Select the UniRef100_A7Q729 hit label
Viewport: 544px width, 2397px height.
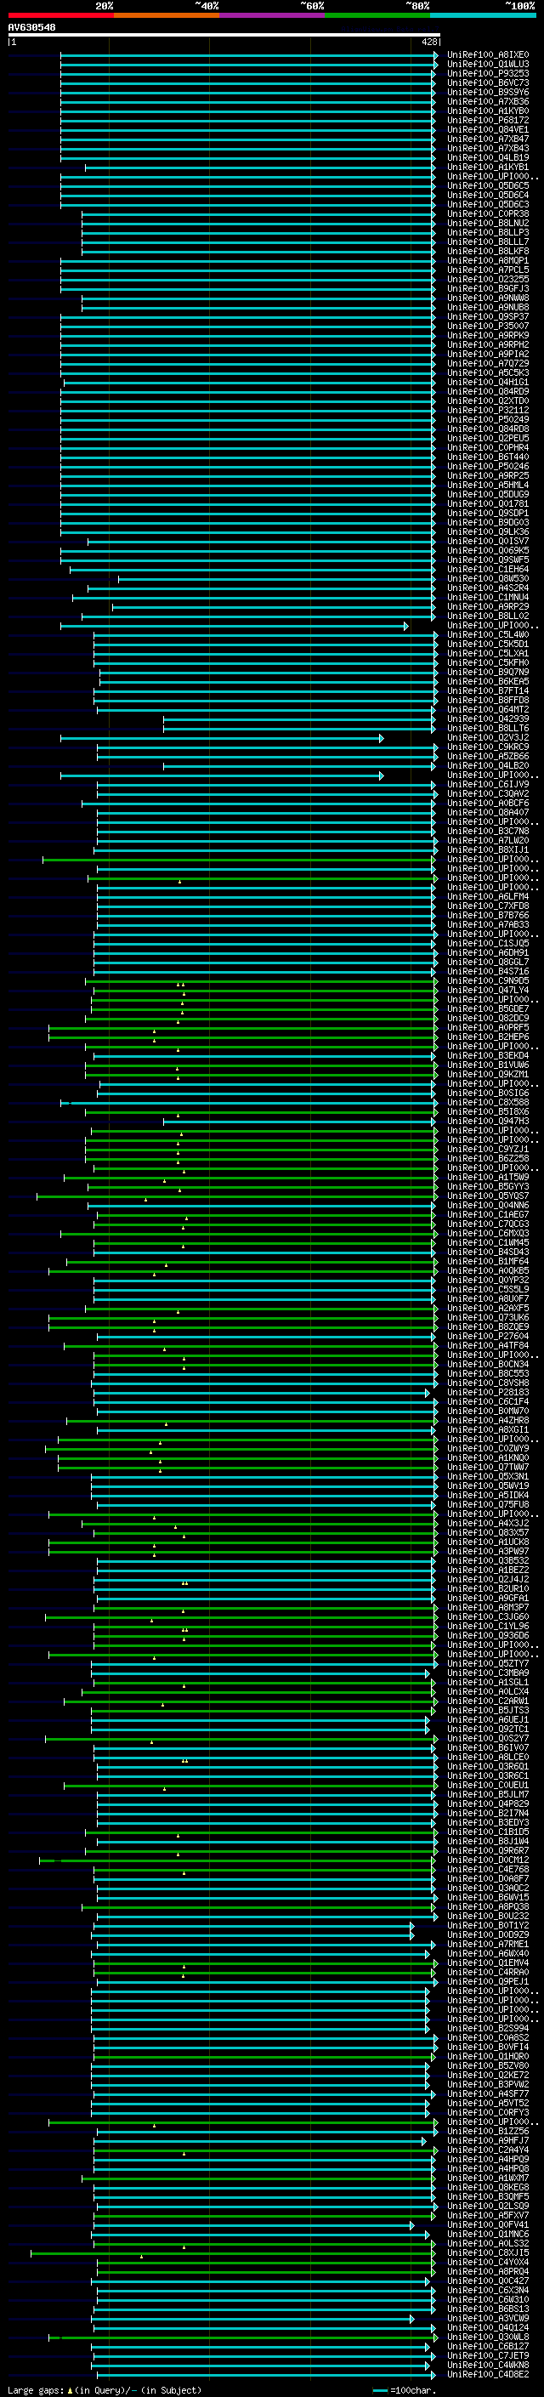tap(487, 364)
